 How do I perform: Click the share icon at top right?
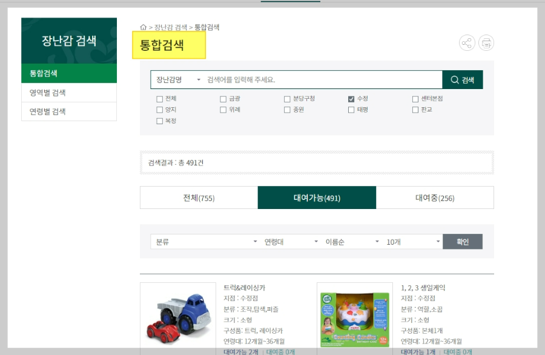pyautogui.click(x=467, y=42)
